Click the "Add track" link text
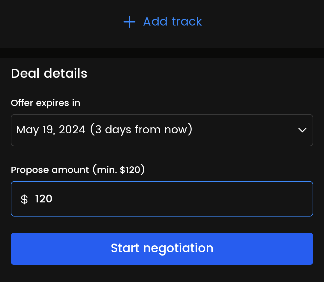324x282 pixels. [x=172, y=22]
